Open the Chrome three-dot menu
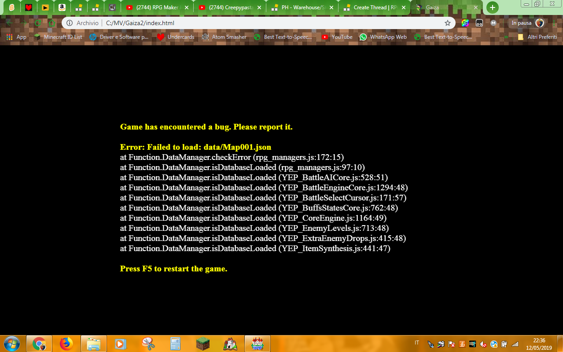 [554, 23]
